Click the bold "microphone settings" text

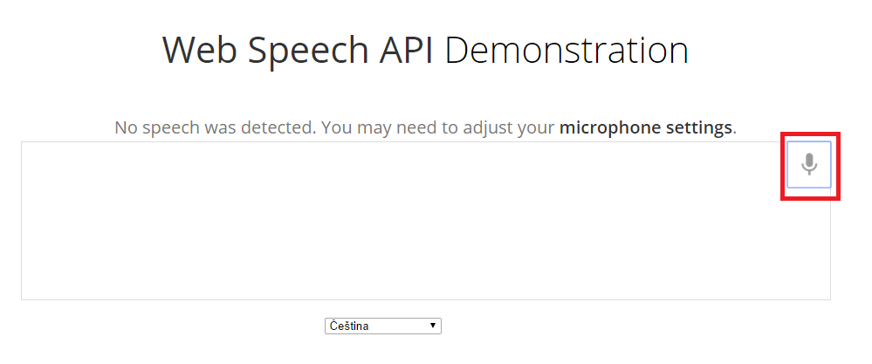645,128
